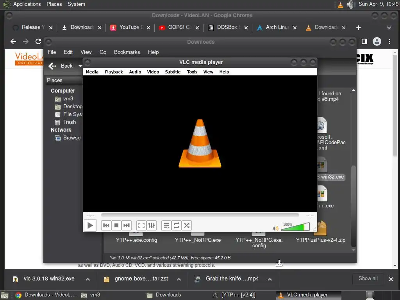Reload the Chrome page
The image size is (400, 300).
[x=38, y=41]
